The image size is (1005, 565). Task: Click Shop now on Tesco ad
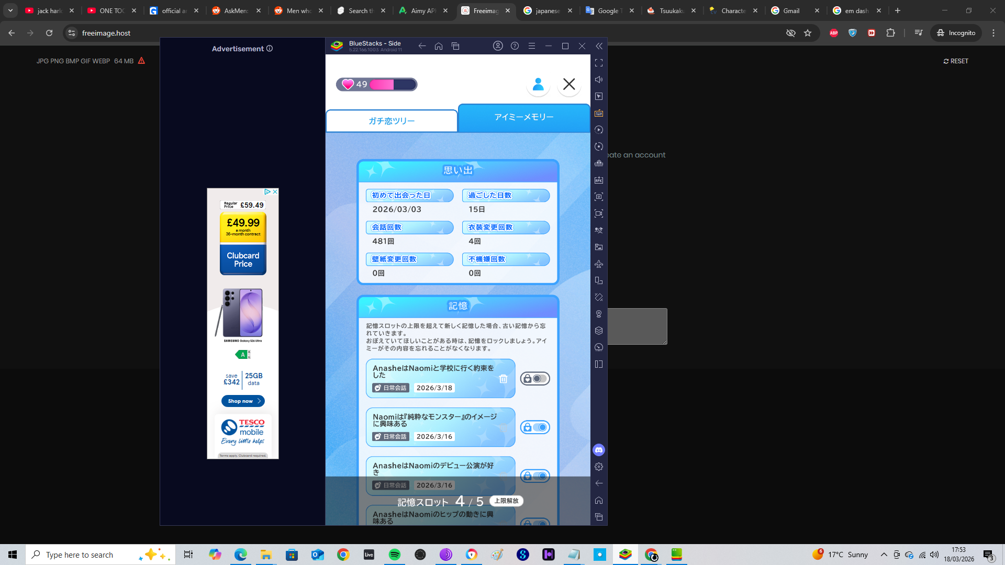point(243,401)
